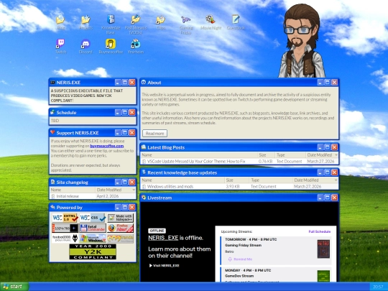Click the heart icon in Support NERIS.EXE title bar
Screen dimensions: 388x291
tap(52, 132)
